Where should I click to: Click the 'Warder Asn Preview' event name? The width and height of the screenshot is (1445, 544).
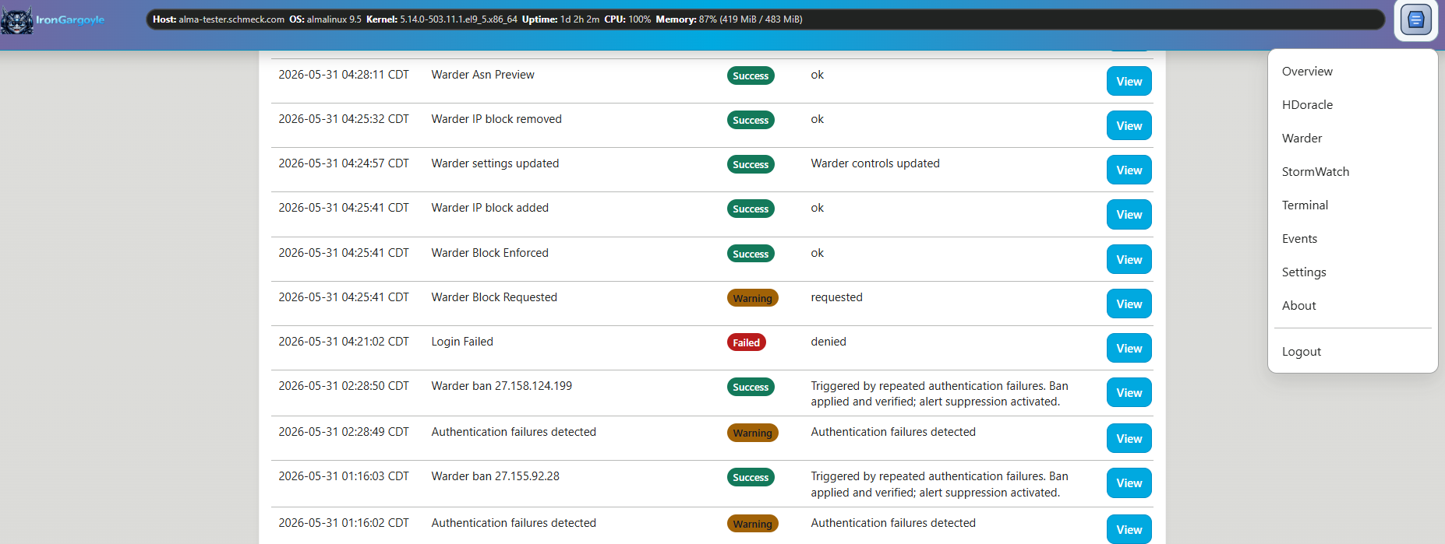pyautogui.click(x=482, y=75)
